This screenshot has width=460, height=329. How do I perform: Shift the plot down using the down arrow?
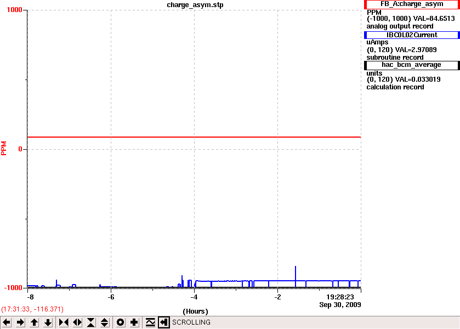tap(48, 322)
